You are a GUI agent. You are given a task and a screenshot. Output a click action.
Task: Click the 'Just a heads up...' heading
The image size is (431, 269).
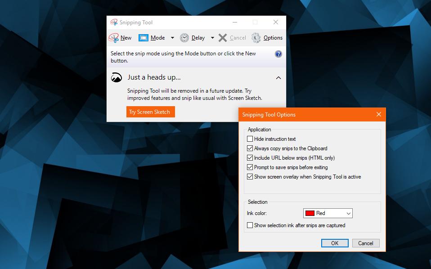(154, 77)
